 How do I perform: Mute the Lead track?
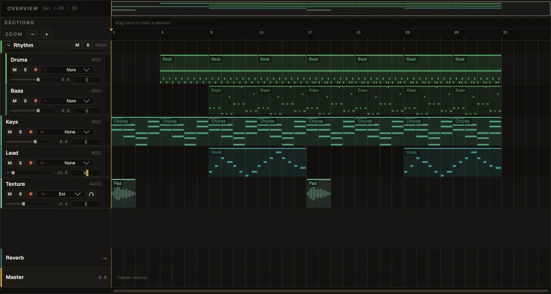point(10,163)
